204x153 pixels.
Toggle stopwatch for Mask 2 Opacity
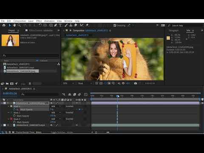(14, 116)
